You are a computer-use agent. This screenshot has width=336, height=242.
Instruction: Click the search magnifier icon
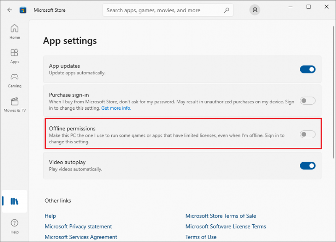pyautogui.click(x=226, y=10)
